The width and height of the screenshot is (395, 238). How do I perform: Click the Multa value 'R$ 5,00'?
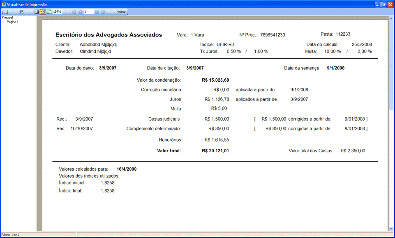click(x=219, y=108)
